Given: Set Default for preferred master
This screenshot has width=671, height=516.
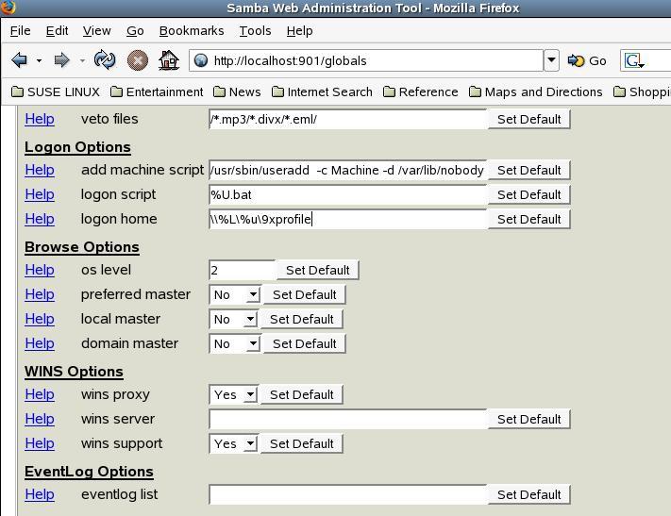Looking at the screenshot, I should 304,294.
